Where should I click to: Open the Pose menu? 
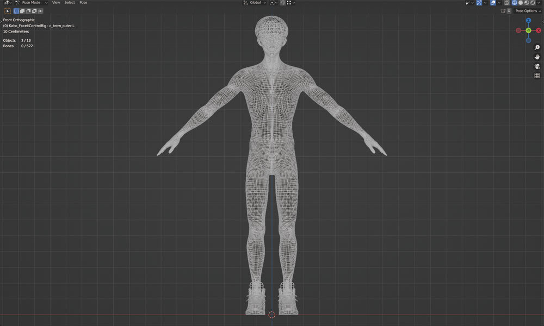click(83, 3)
